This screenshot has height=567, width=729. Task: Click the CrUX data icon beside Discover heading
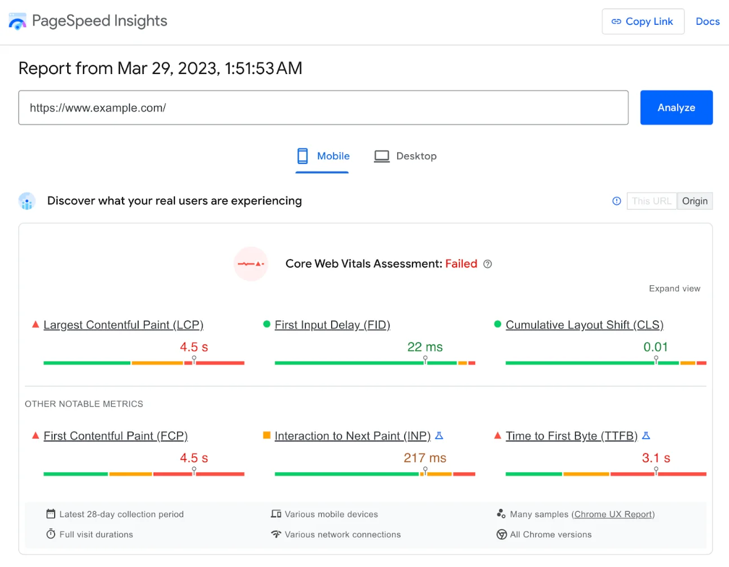coord(27,201)
